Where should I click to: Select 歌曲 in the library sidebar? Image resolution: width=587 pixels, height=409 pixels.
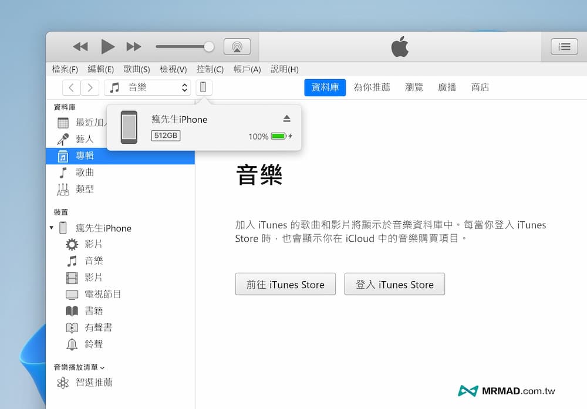pyautogui.click(x=85, y=173)
